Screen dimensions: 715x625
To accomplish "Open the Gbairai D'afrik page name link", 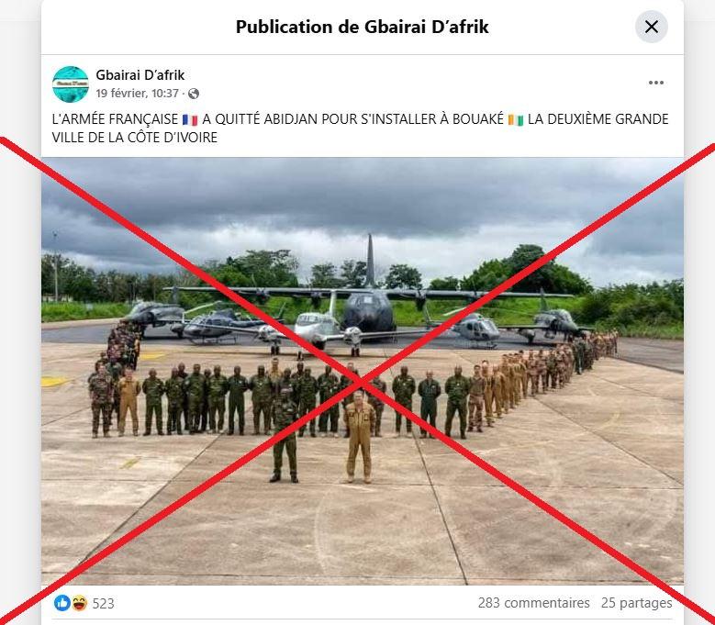I will (x=140, y=74).
